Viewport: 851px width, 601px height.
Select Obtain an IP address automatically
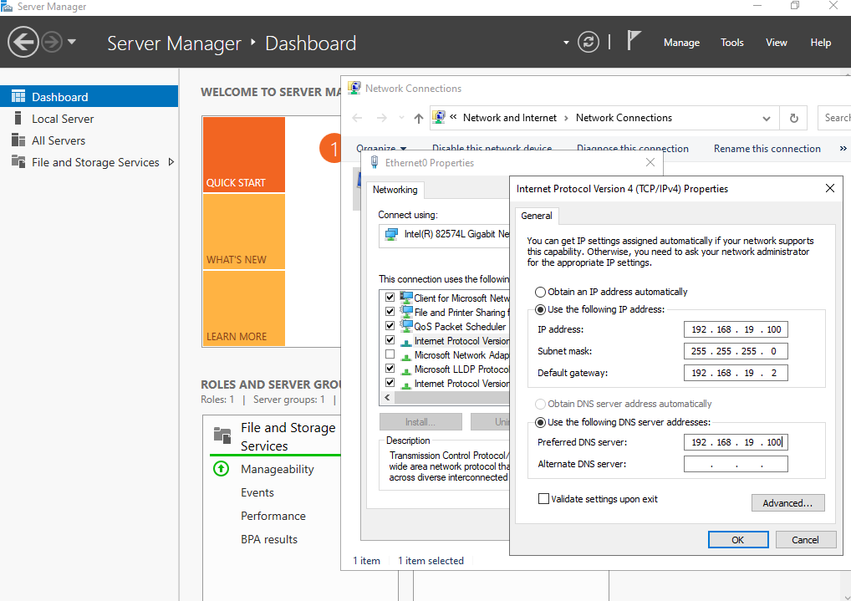point(541,292)
